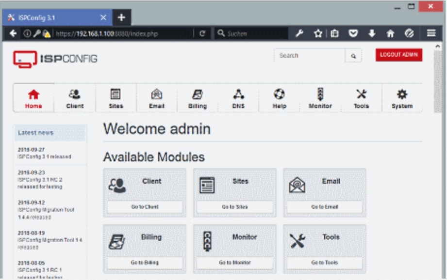
Task: Click the key icon in address bar
Action: (x=37, y=33)
